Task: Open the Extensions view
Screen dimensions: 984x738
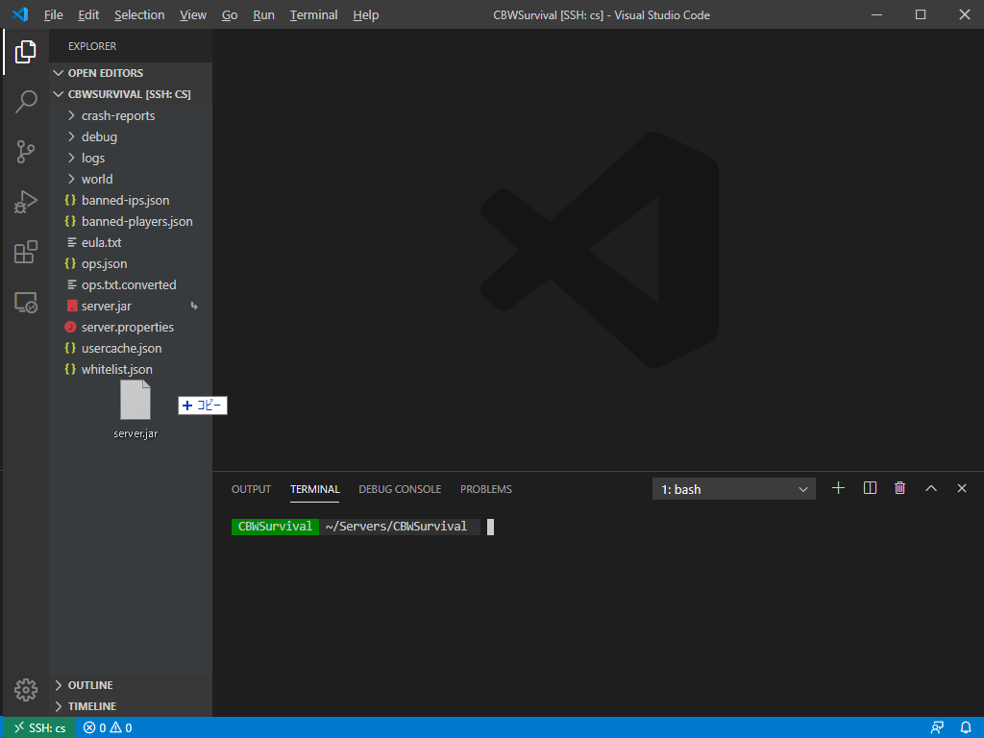Action: 26,253
